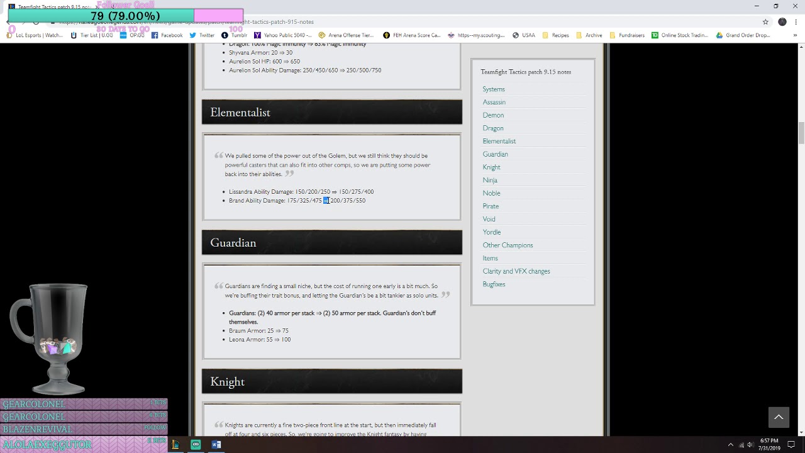Viewport: 805px width, 453px height.
Task: Select Clarity and VFX changes link
Action: (516, 271)
